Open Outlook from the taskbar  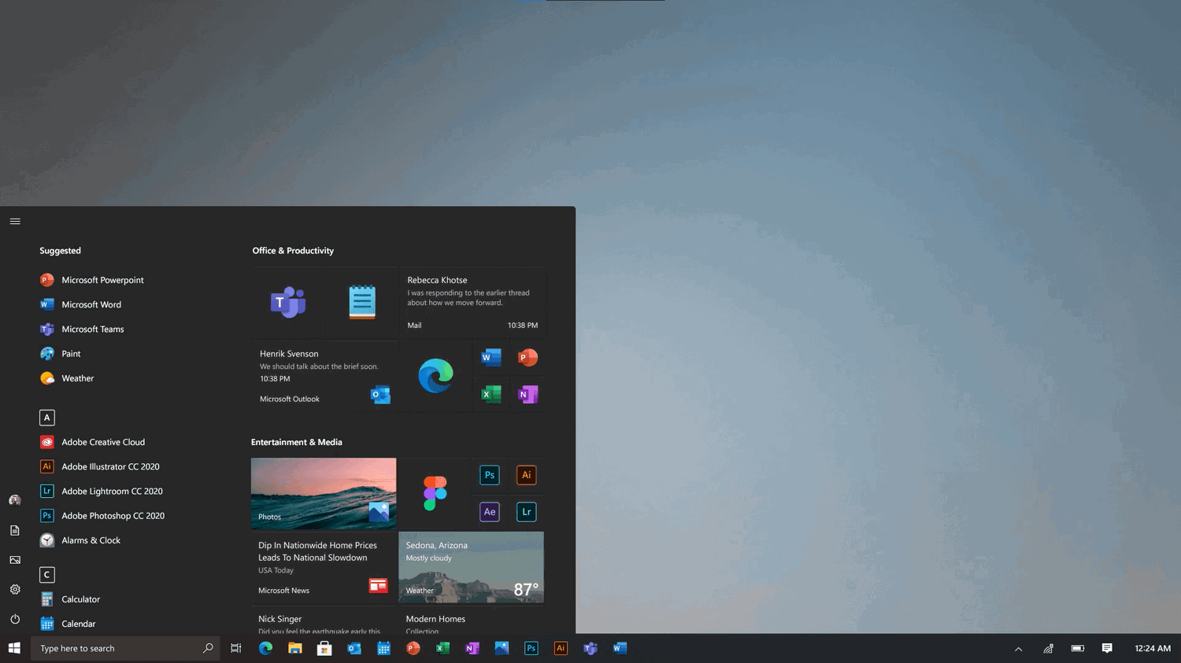coord(354,648)
